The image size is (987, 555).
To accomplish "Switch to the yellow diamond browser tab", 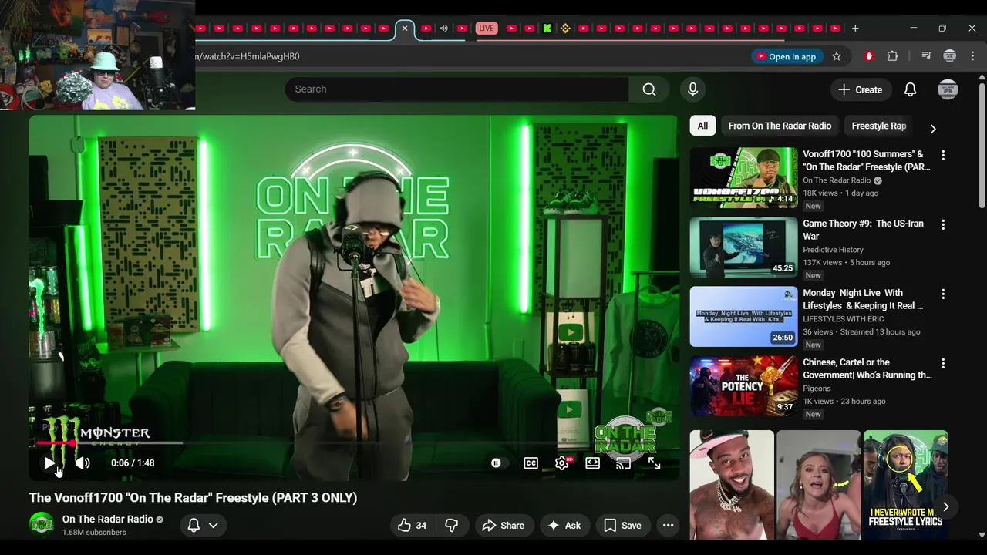I will coord(565,29).
